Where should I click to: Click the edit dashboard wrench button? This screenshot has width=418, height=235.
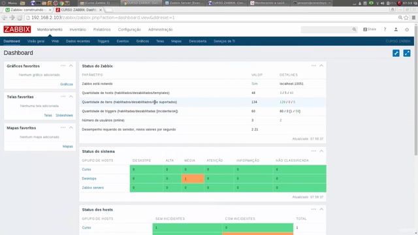coord(396,53)
